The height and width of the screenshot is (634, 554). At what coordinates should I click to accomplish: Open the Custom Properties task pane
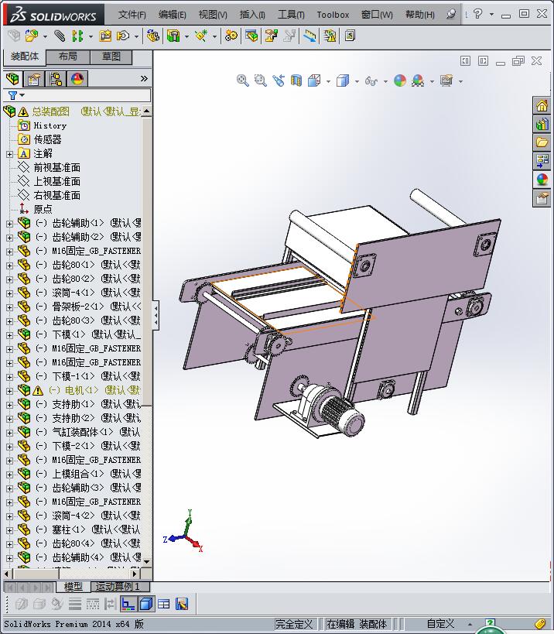[x=542, y=198]
